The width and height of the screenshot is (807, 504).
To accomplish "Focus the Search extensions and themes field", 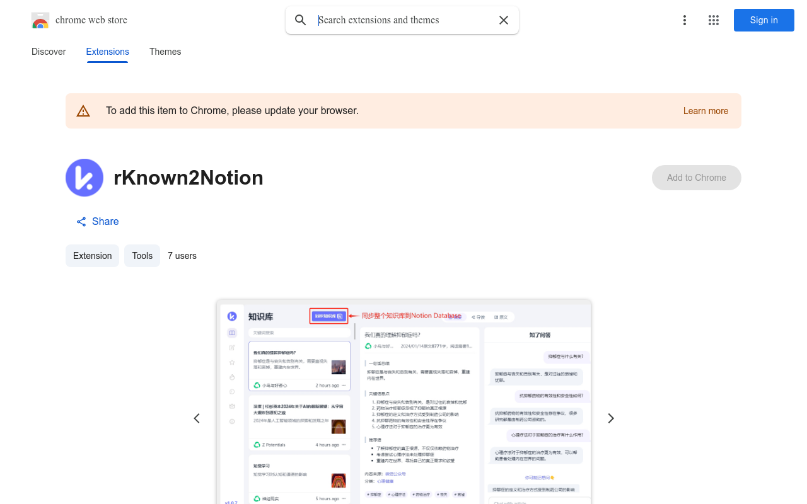I will [403, 20].
